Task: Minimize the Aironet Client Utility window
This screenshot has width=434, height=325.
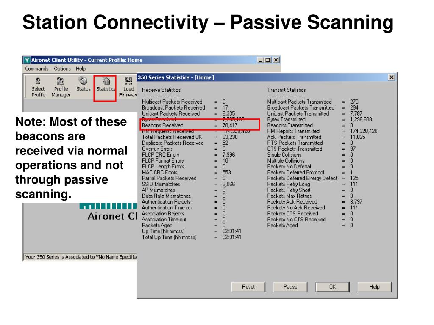Action: click(260, 60)
